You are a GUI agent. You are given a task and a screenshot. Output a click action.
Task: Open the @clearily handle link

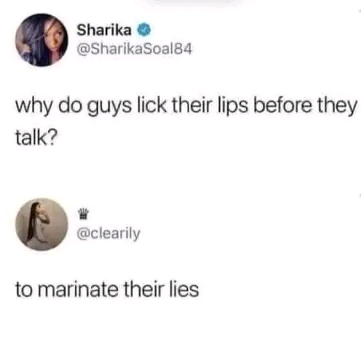point(108,234)
